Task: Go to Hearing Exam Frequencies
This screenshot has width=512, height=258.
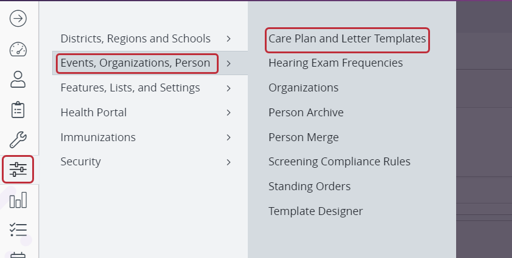Action: click(336, 63)
